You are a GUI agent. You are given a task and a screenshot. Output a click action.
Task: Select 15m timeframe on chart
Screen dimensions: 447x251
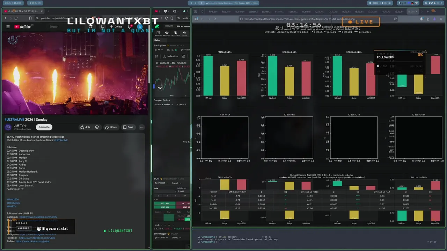pos(169,50)
